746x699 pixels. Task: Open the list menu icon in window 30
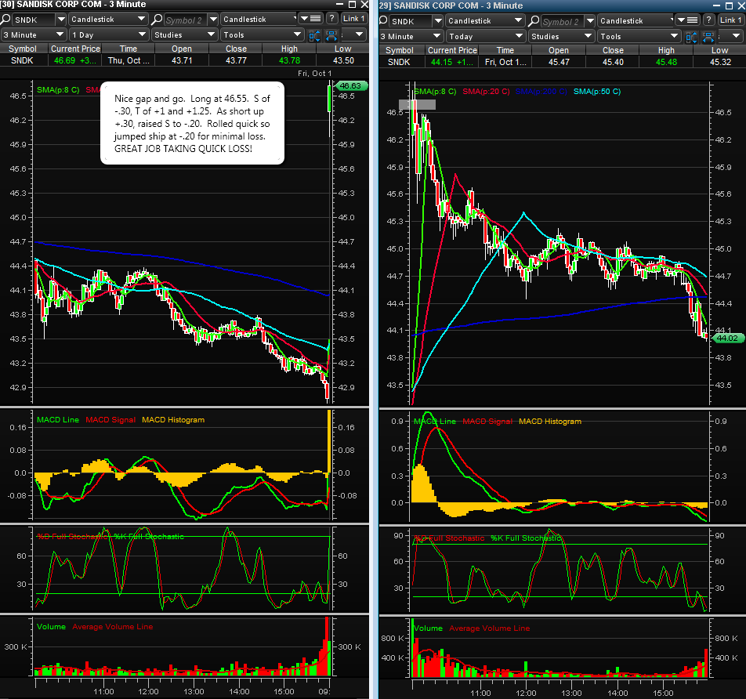click(x=310, y=19)
